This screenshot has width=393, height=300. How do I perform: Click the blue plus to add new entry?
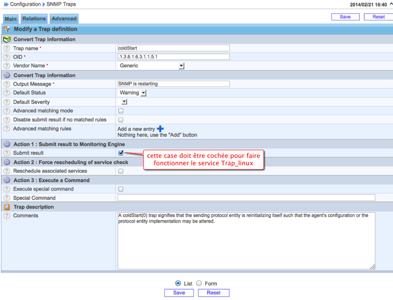pyautogui.click(x=160, y=128)
